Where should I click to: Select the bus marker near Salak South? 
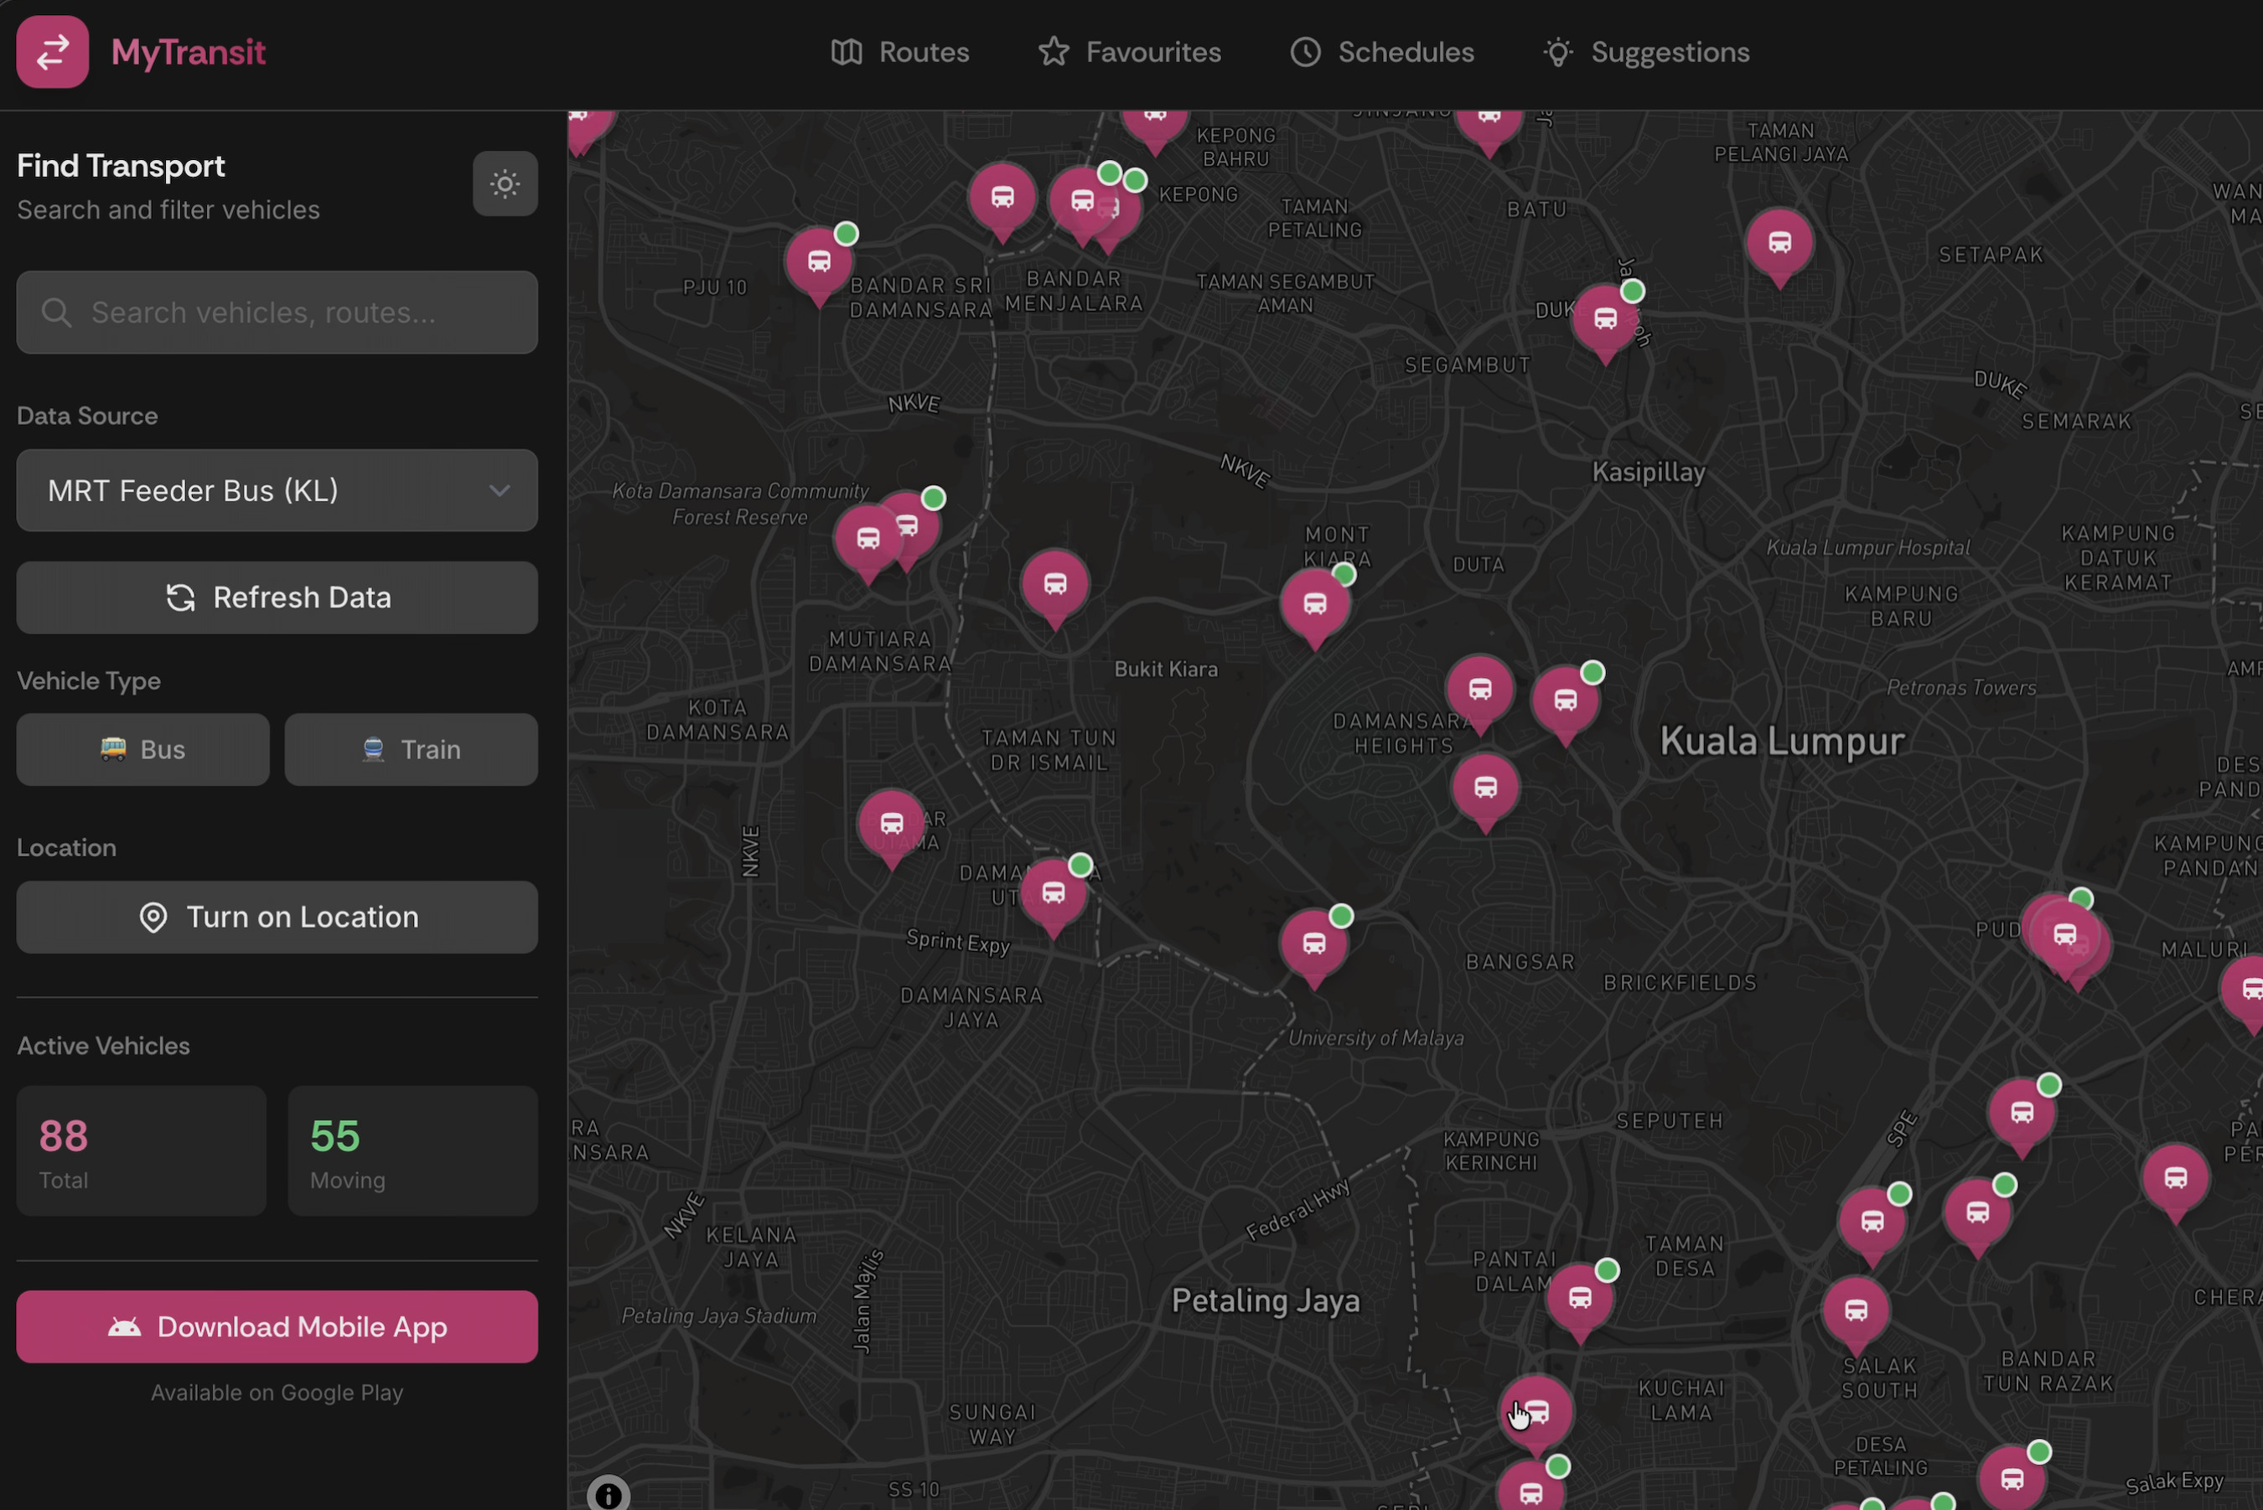[x=1856, y=1310]
